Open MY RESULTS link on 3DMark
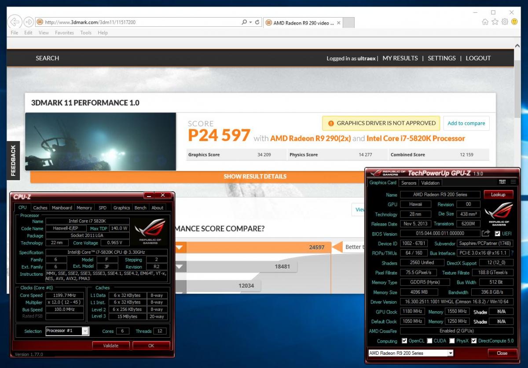Viewport: 528px width, 368px height. pyautogui.click(x=400, y=58)
